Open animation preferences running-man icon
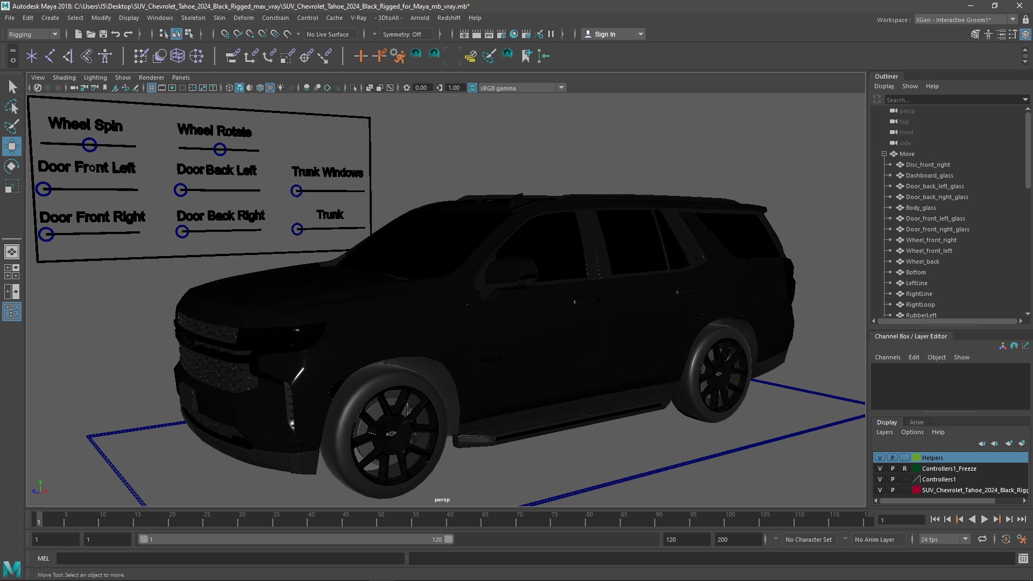Viewport: 1033px width, 581px height. [1022, 539]
